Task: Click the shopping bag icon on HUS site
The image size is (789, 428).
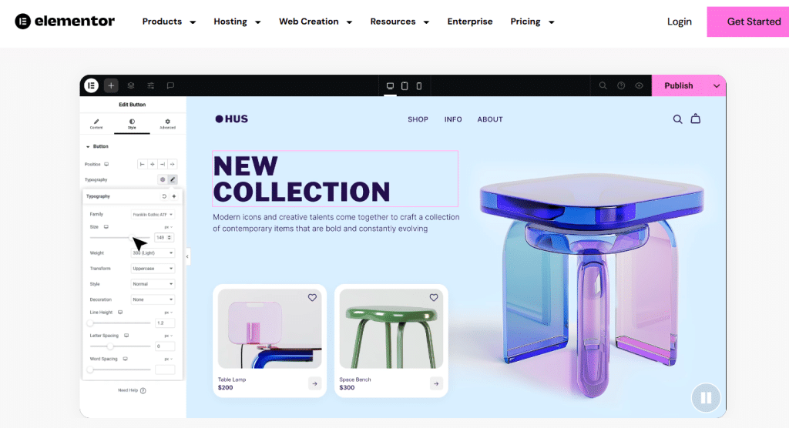Action: pos(696,119)
